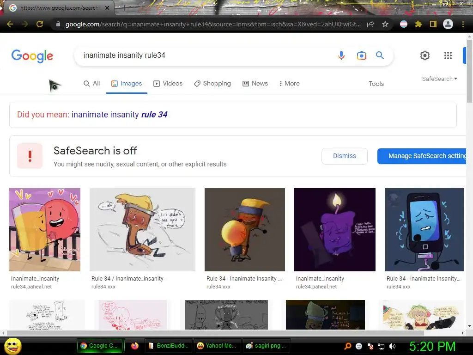Reload the page with the refresh icon
The height and width of the screenshot is (355, 473).
[40, 24]
